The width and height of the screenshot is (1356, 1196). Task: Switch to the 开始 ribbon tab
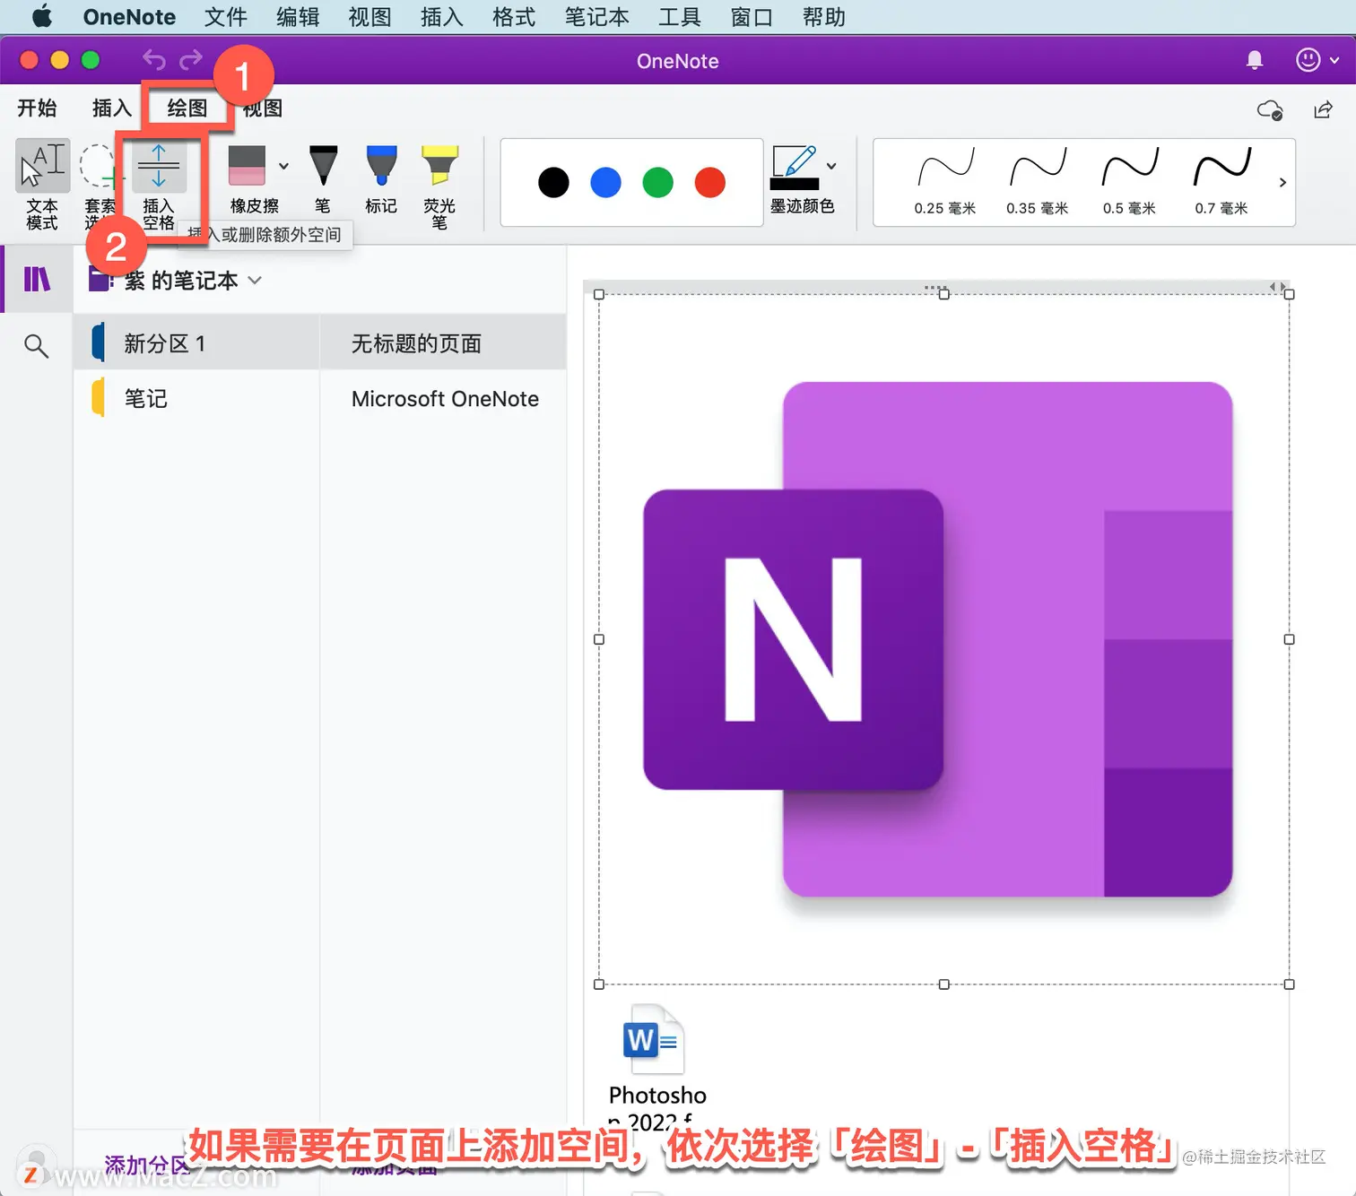pos(38,108)
